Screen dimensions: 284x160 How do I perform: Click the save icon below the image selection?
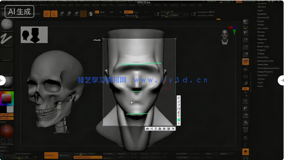click(x=169, y=128)
